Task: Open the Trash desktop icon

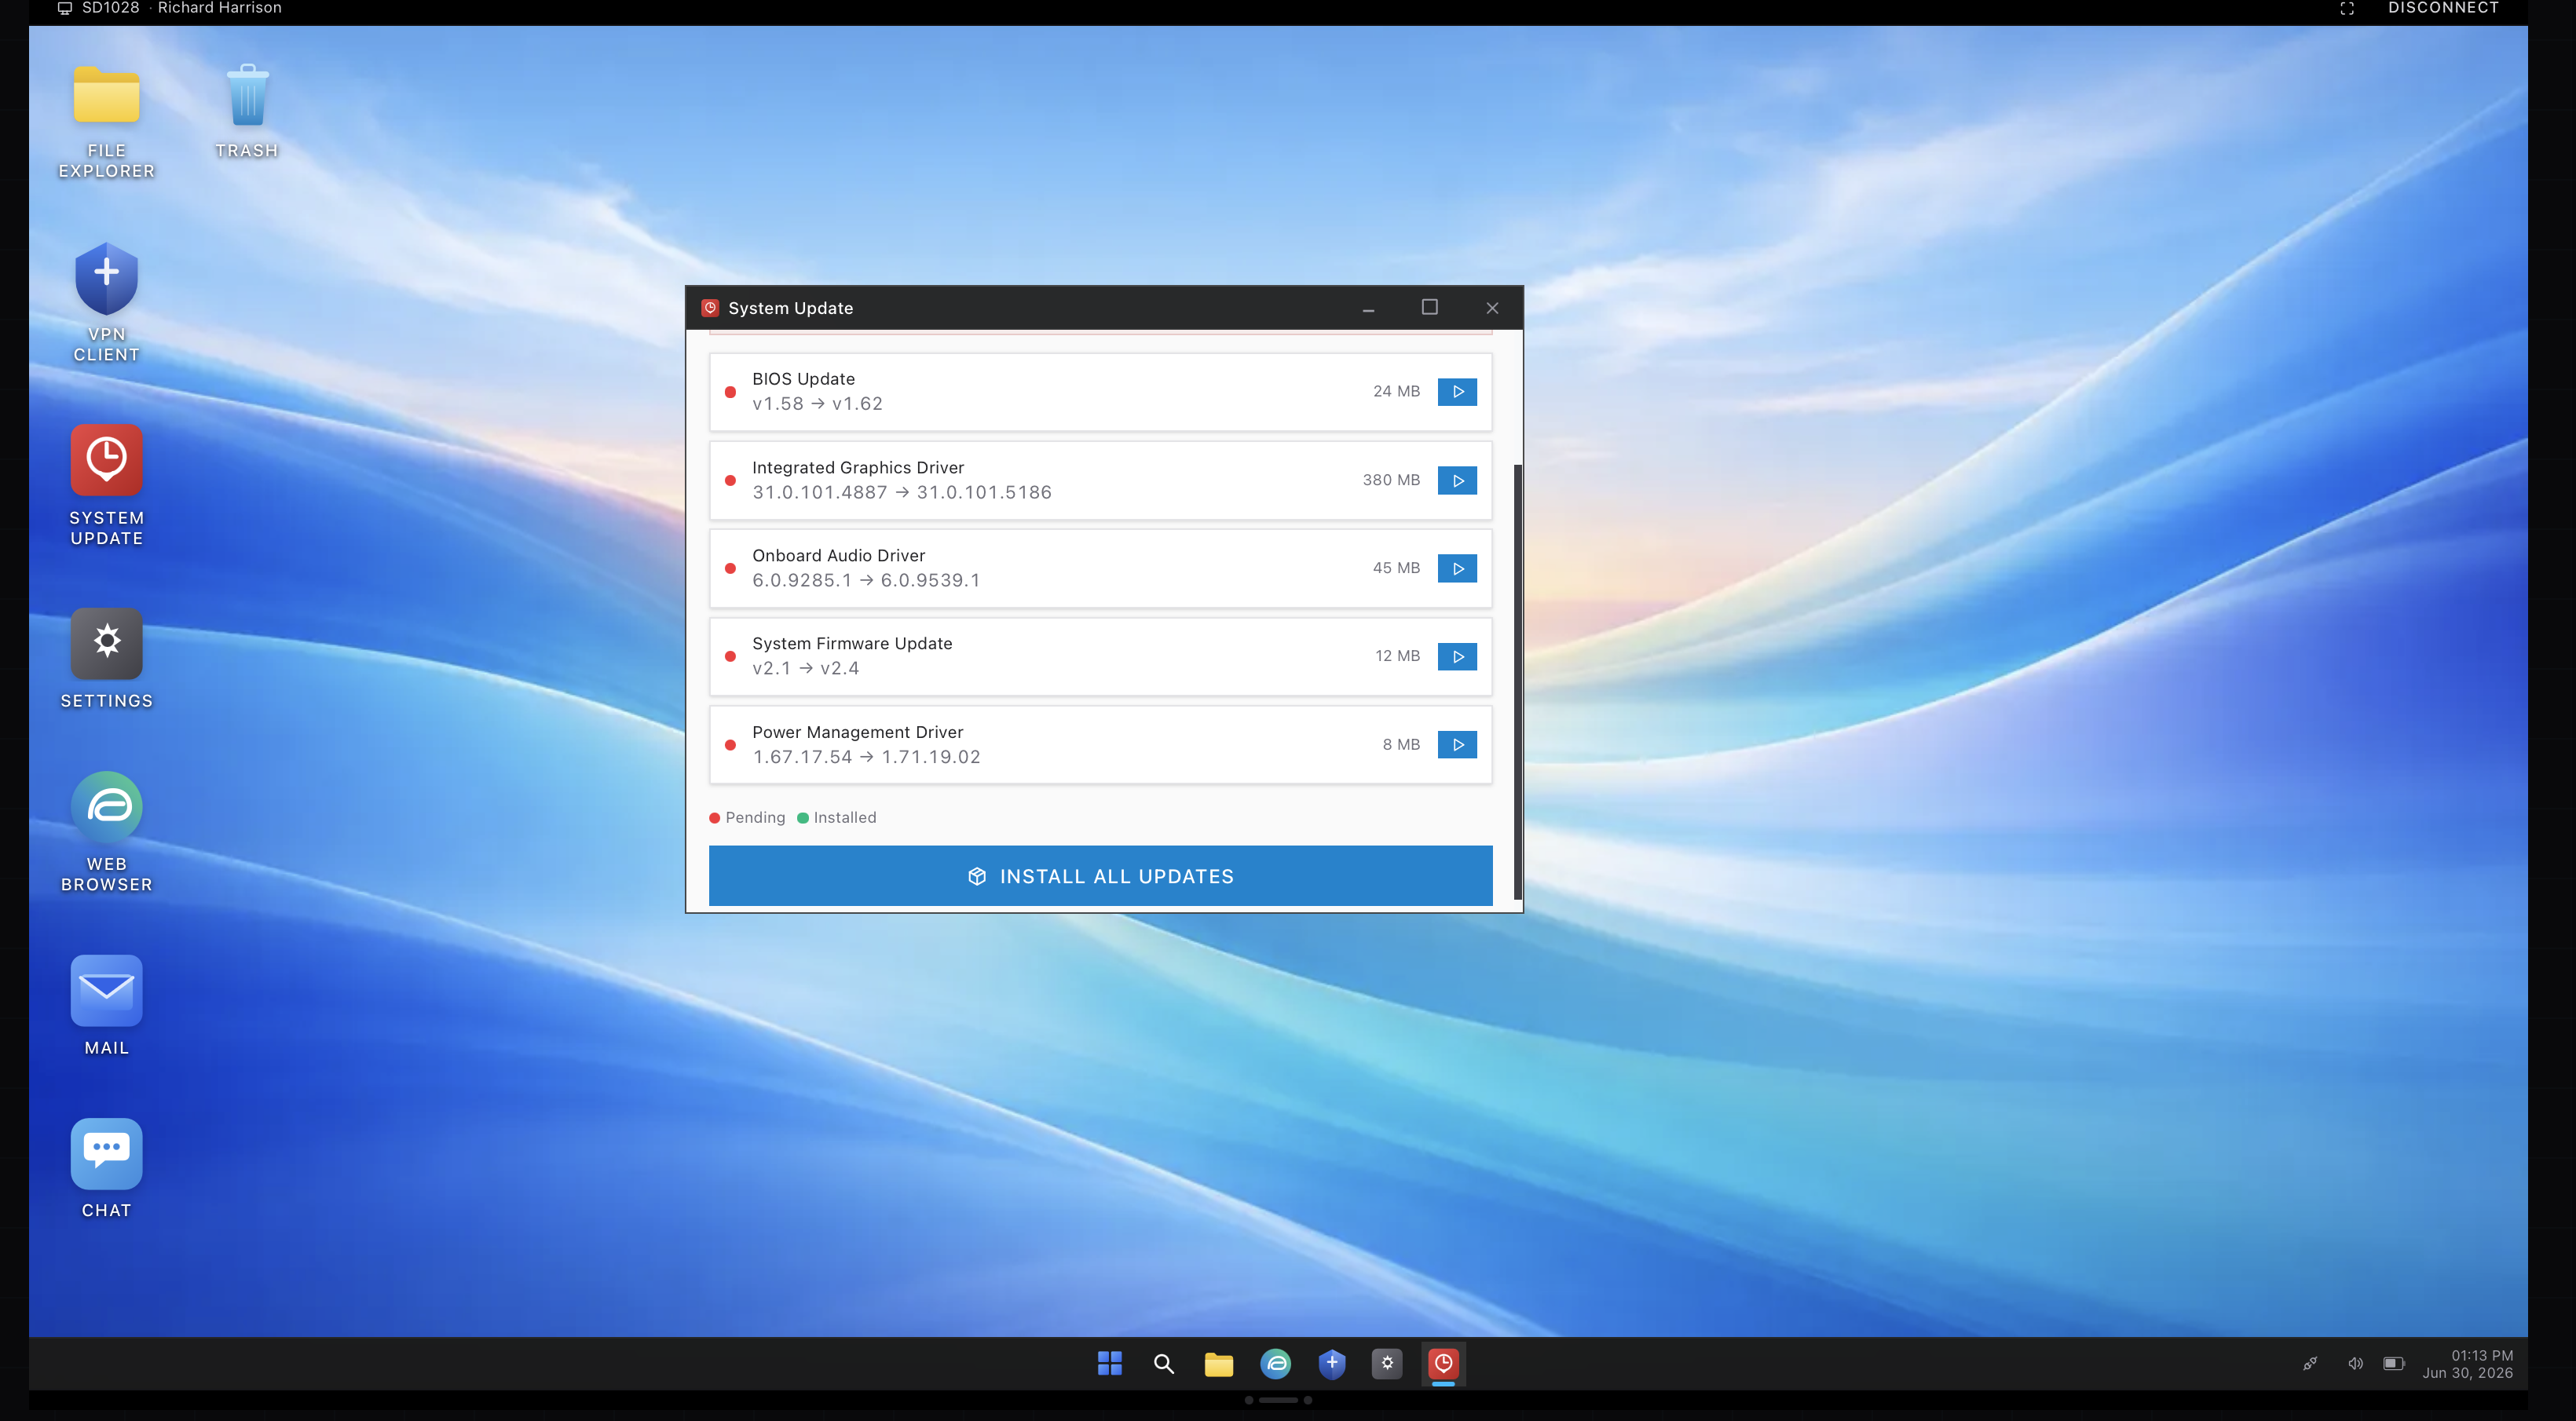Action: coord(247,112)
